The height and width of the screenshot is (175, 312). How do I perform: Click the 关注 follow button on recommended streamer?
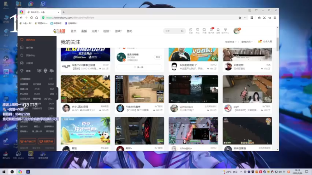point(158,57)
